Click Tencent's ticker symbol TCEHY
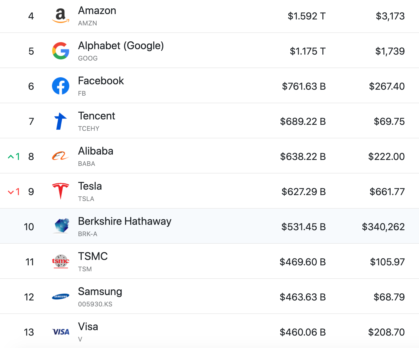The image size is (419, 348). 89,129
